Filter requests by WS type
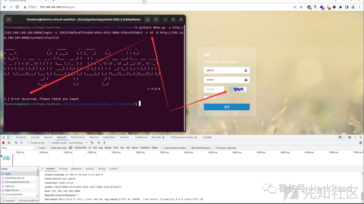This screenshot has width=364, height=204. point(128,148)
